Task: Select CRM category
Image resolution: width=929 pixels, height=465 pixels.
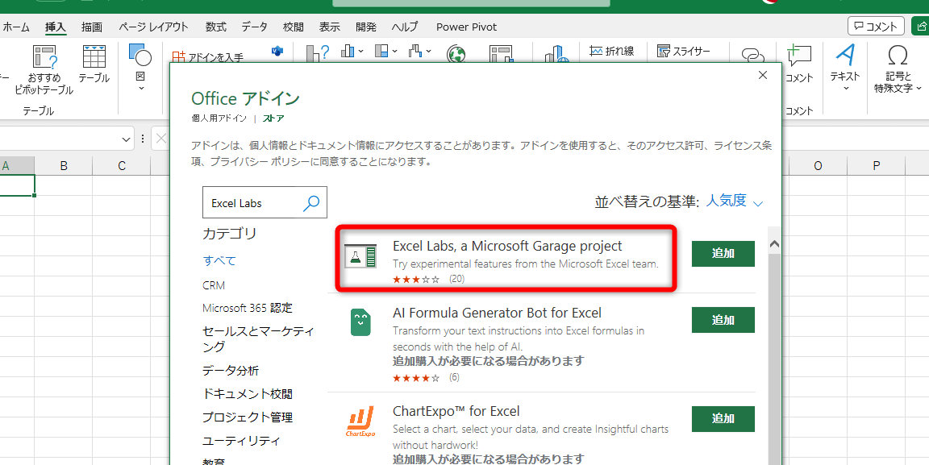Action: tap(214, 285)
